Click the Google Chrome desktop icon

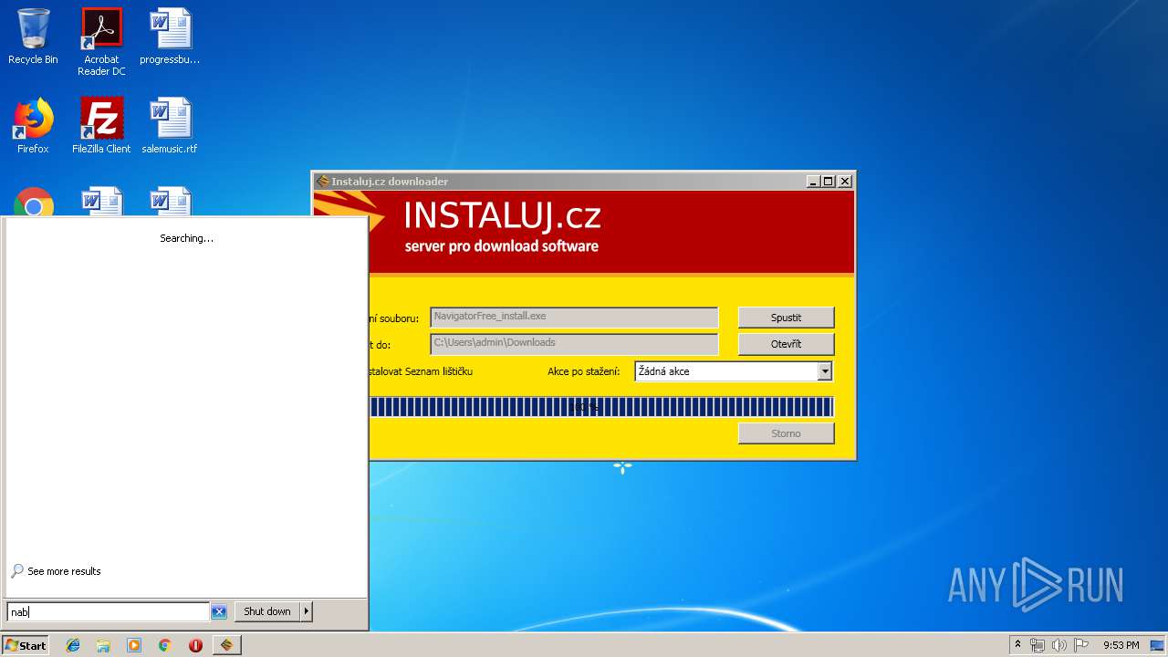click(34, 203)
